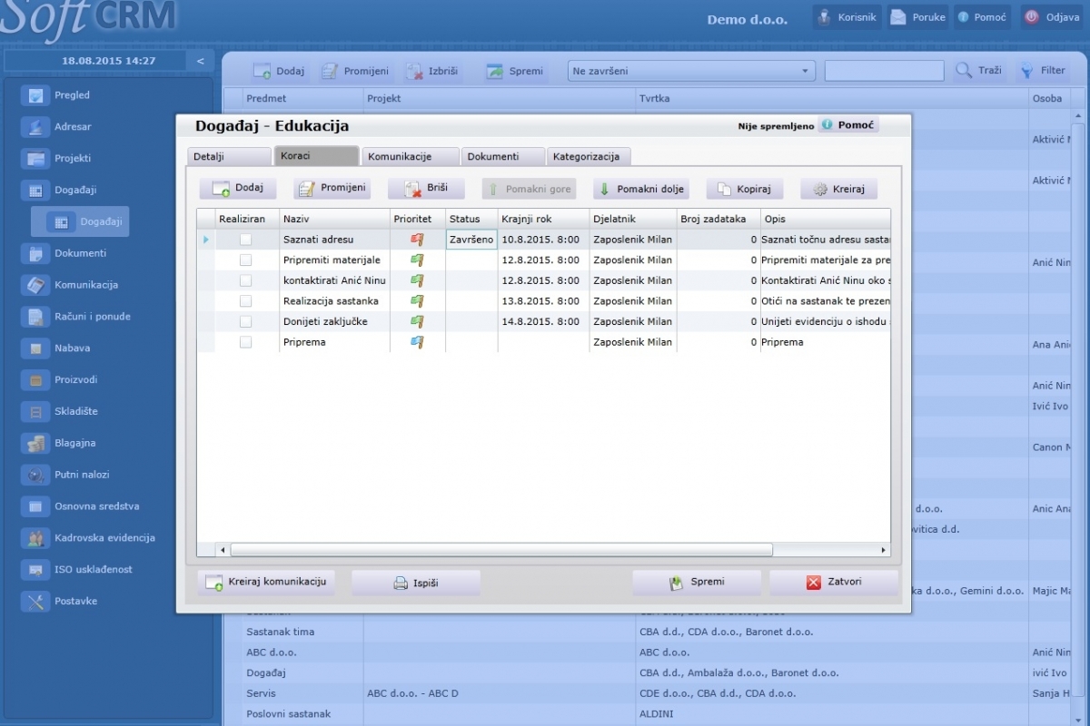Check Realiziran box for Saznati adresu
1090x726 pixels.
[x=245, y=240]
